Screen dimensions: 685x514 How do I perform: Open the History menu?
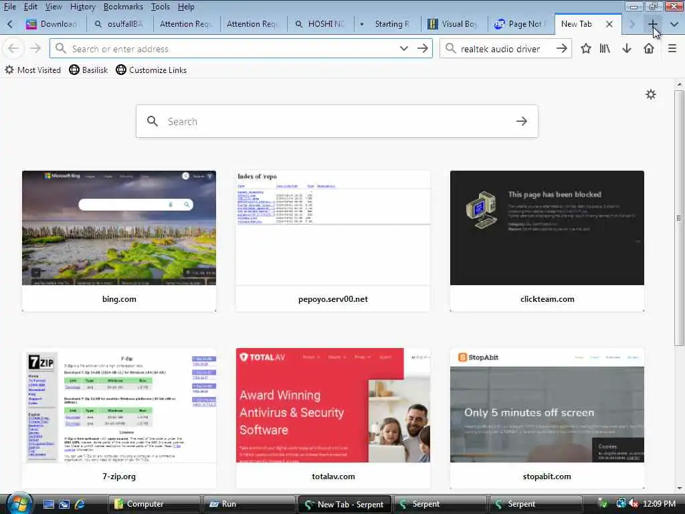click(82, 7)
